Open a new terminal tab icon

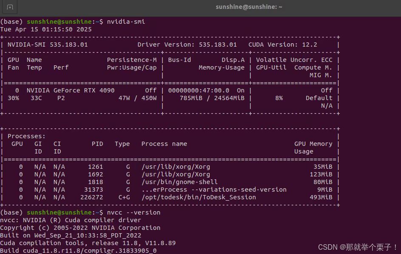10,7
